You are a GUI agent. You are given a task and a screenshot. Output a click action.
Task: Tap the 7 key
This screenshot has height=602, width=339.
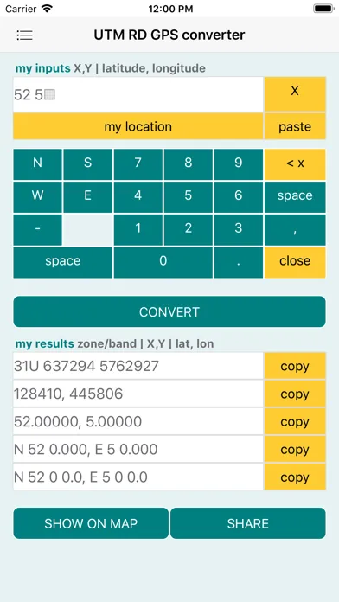[138, 164]
